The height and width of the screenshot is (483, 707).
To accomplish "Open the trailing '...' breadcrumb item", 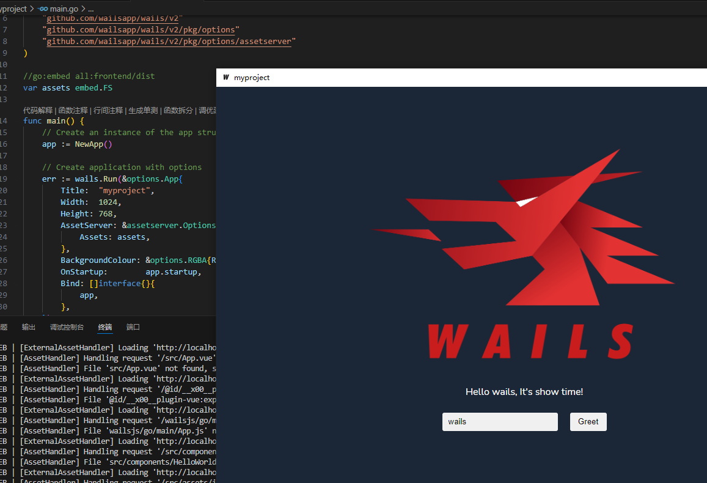I will click(x=90, y=9).
